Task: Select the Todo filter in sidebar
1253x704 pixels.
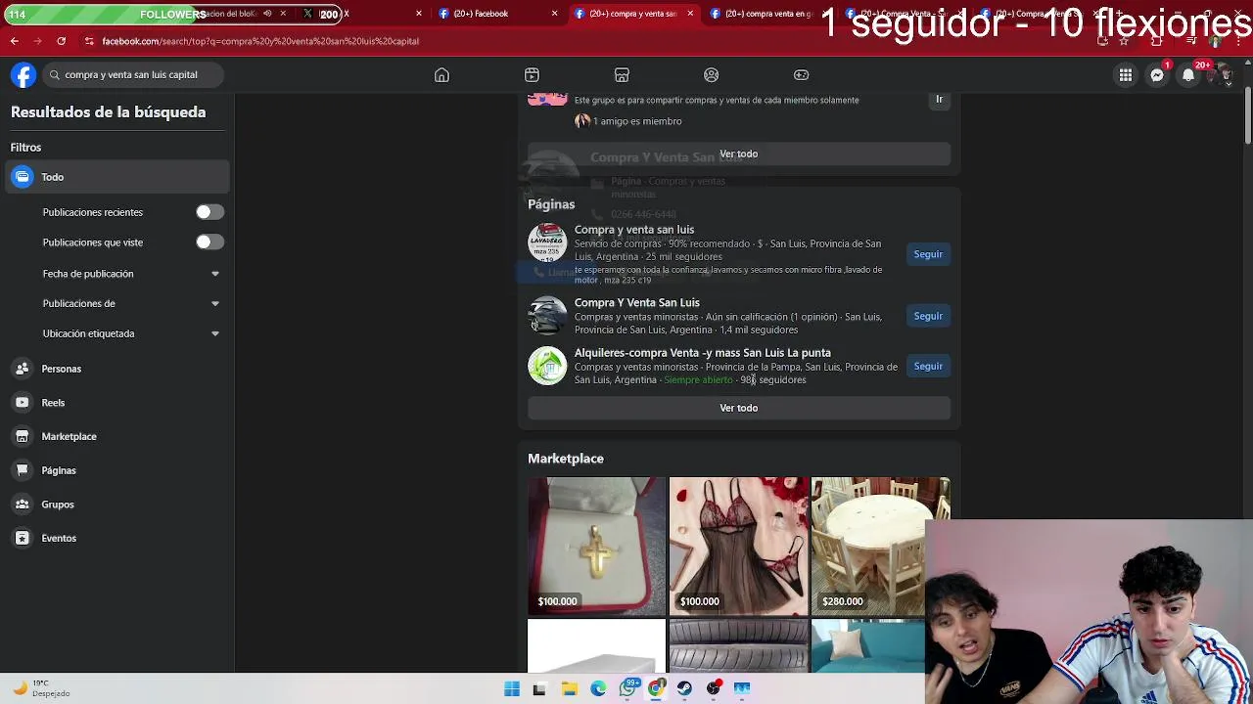Action: click(117, 177)
